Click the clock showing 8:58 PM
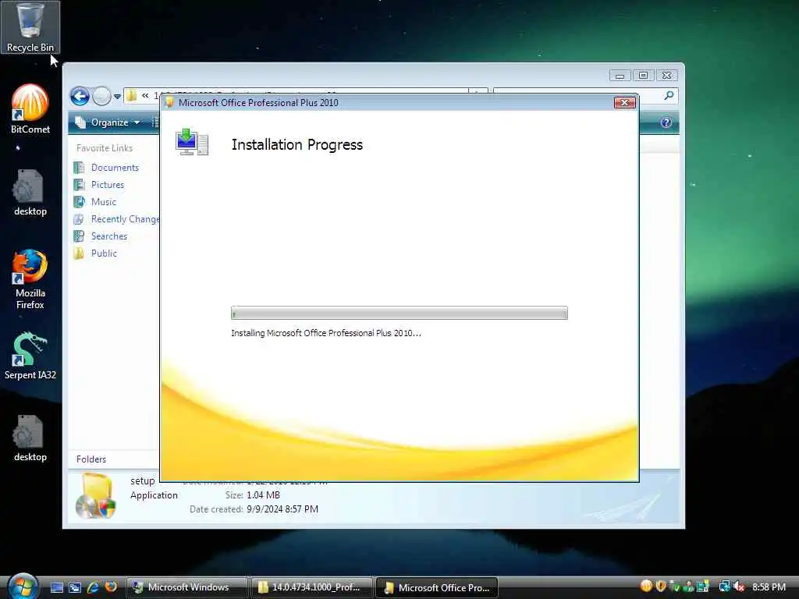 click(x=769, y=587)
